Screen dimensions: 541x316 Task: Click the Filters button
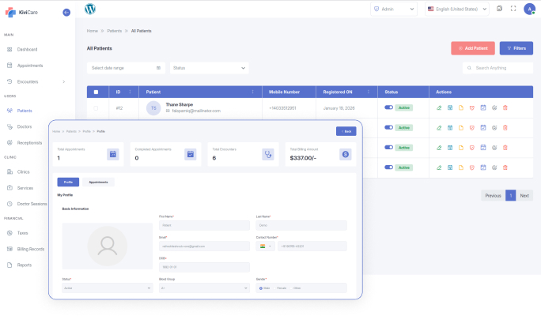[516, 48]
